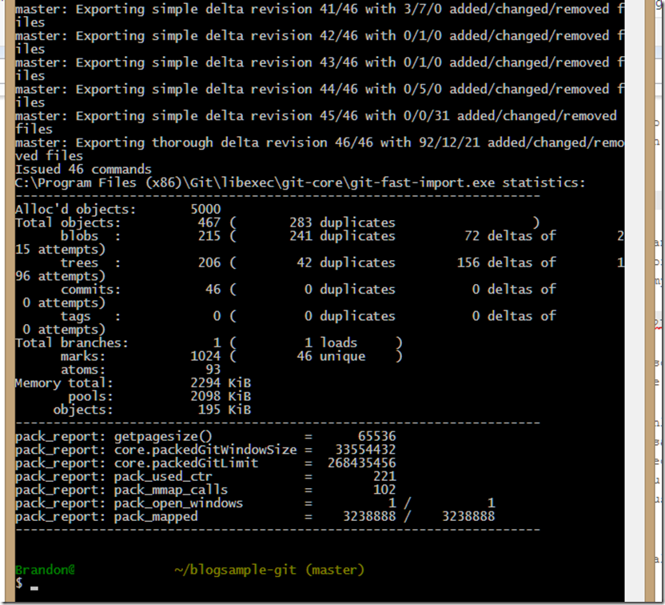Screen dimensions: 665x605
Task: Click the pack_mapped report line
Action: pos(255,517)
